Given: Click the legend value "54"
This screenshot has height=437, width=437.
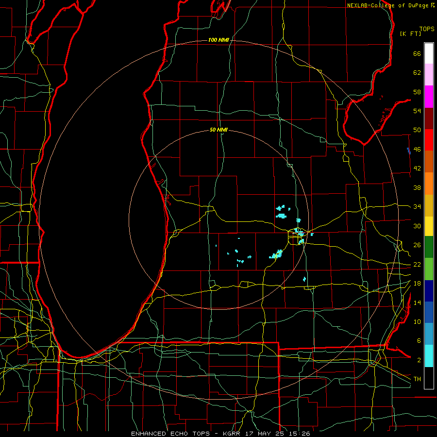Looking at the screenshot, I should coord(417,111).
